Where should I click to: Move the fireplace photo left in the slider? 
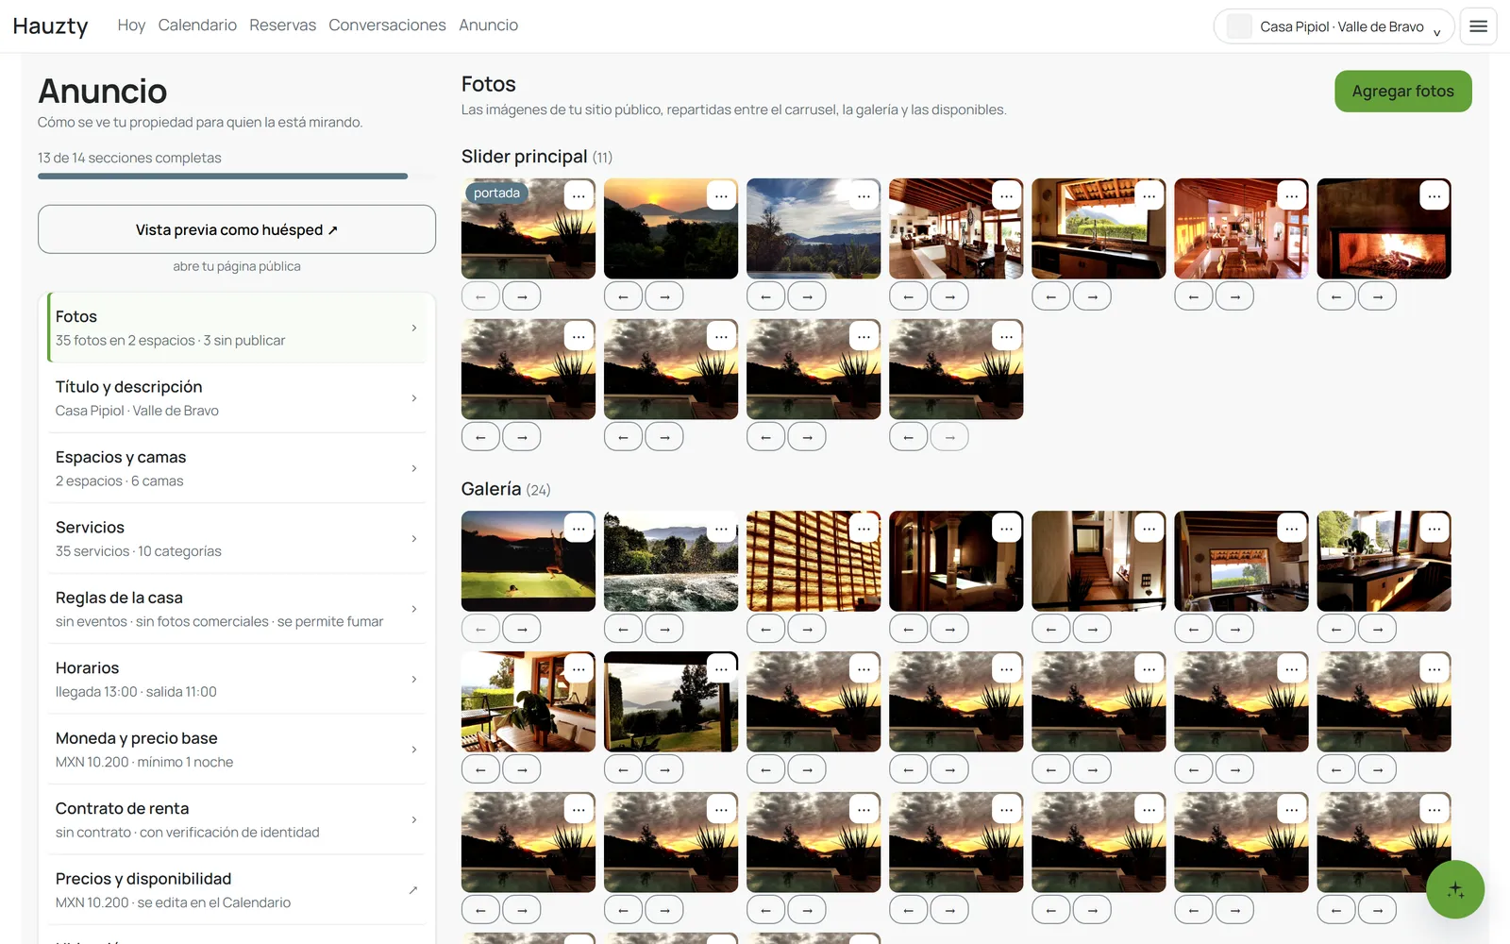click(1336, 296)
